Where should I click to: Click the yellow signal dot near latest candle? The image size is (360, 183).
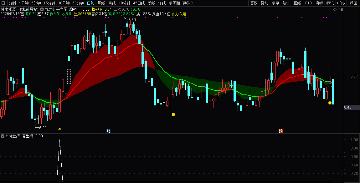(x=330, y=103)
